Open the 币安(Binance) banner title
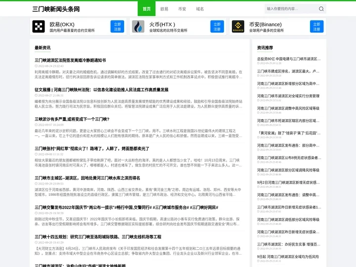 265,24
